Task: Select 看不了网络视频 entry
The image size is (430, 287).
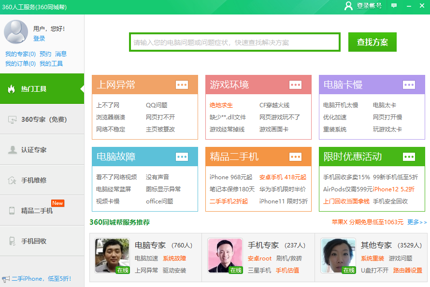Action: [116, 177]
